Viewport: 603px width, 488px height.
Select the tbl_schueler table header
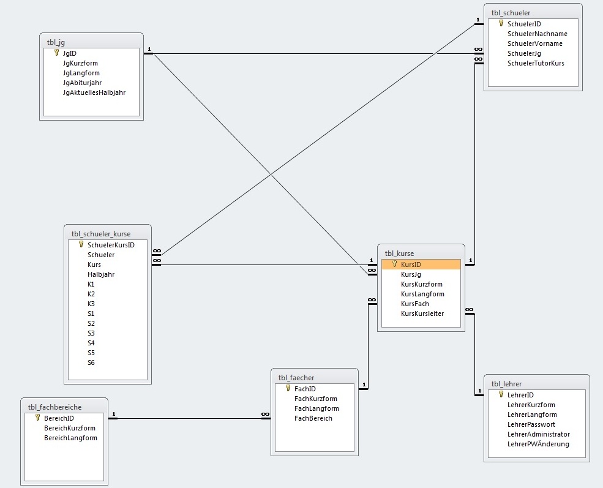[533, 13]
